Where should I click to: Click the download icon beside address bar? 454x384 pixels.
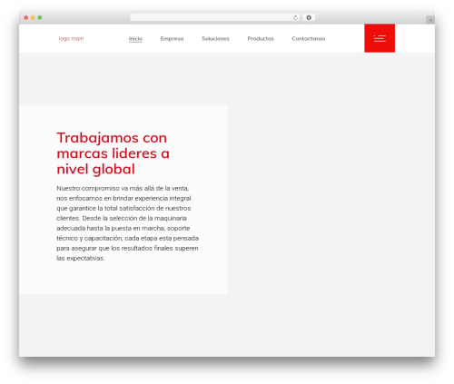pos(309,17)
